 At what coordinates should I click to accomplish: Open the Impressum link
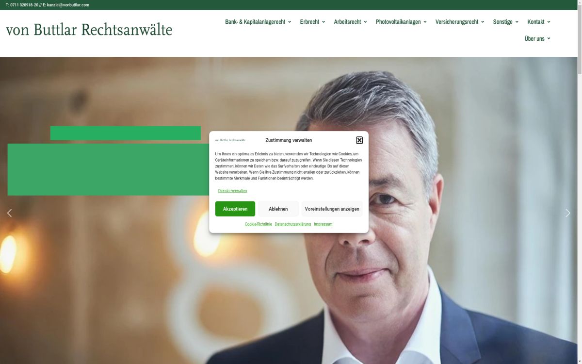point(323,224)
